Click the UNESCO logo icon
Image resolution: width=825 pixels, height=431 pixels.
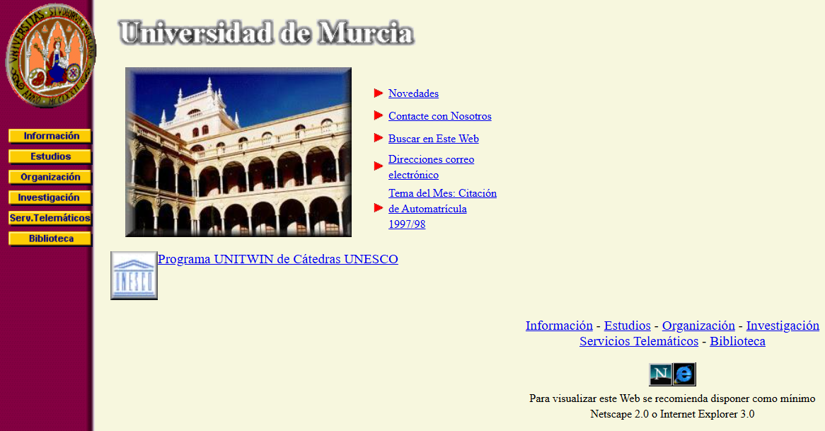[134, 275]
